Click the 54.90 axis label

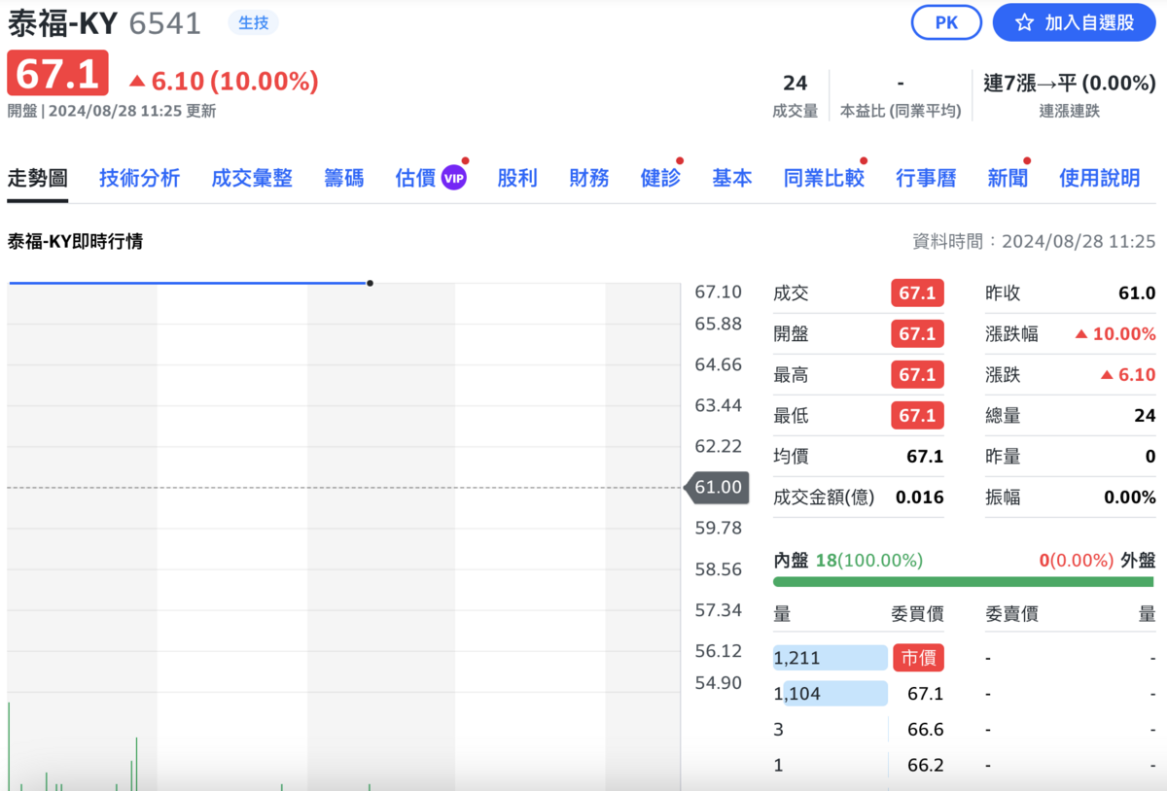point(719,683)
